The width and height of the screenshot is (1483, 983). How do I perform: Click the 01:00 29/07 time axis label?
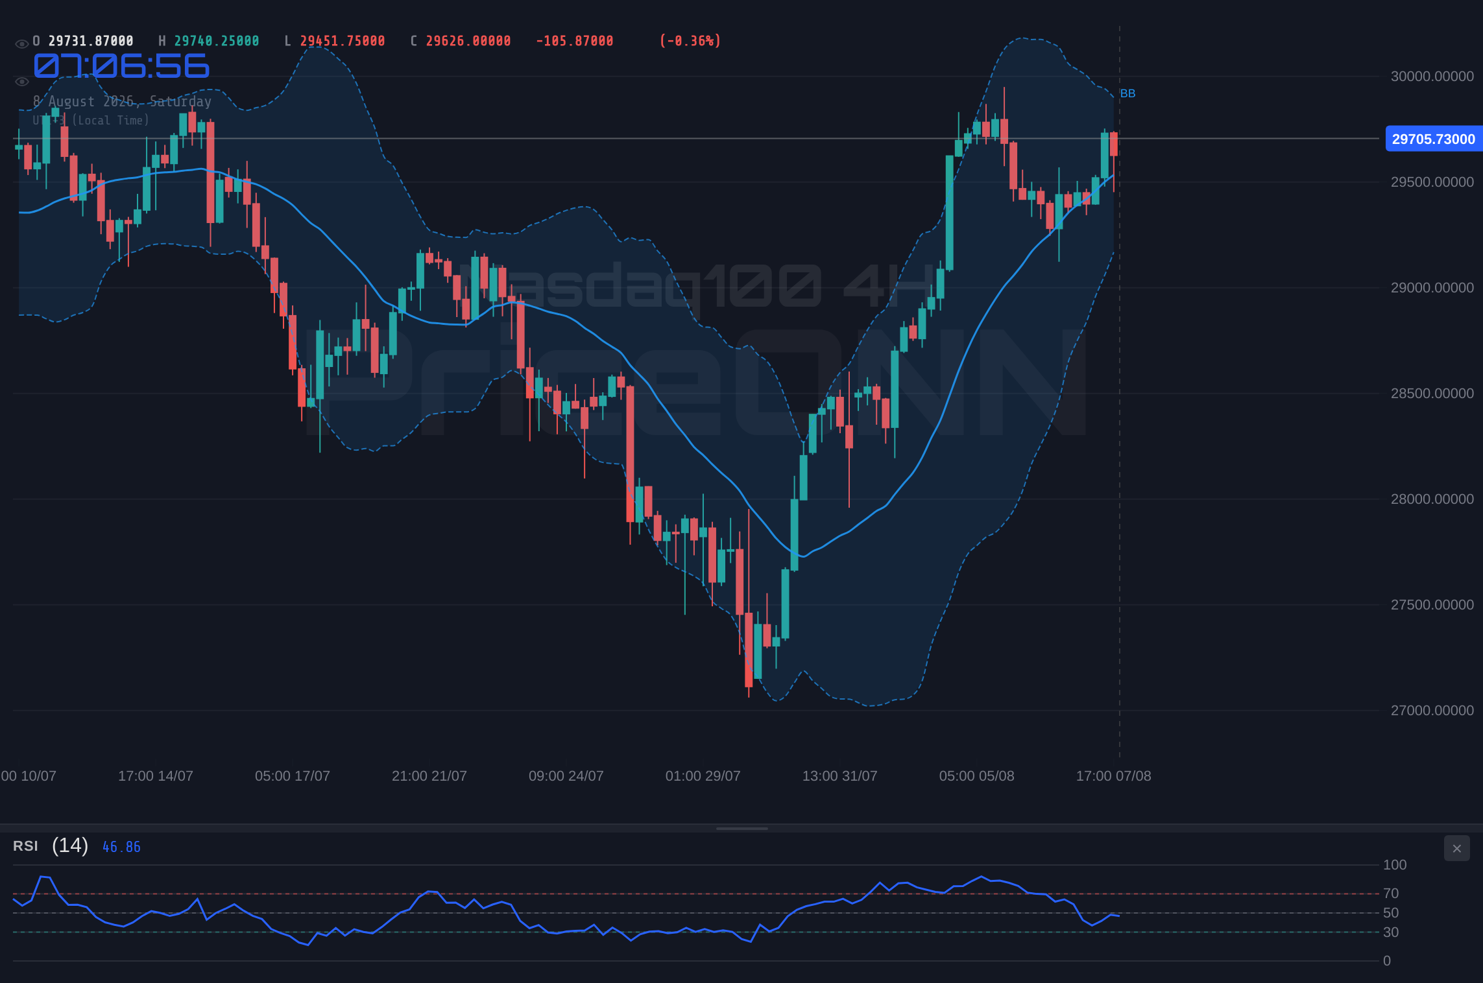click(x=703, y=776)
